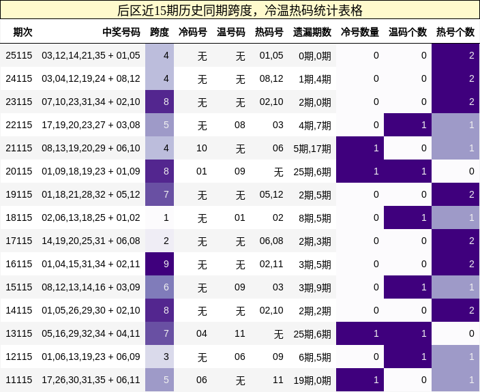
Task: Click omission value 5期,17期
Action: tap(312, 149)
